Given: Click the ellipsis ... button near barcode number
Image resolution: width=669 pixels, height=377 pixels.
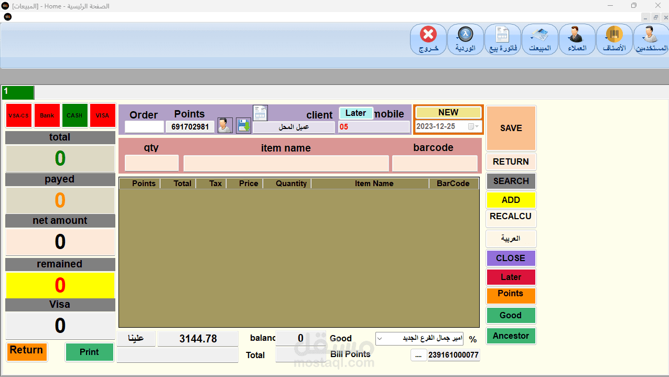Looking at the screenshot, I should 418,355.
